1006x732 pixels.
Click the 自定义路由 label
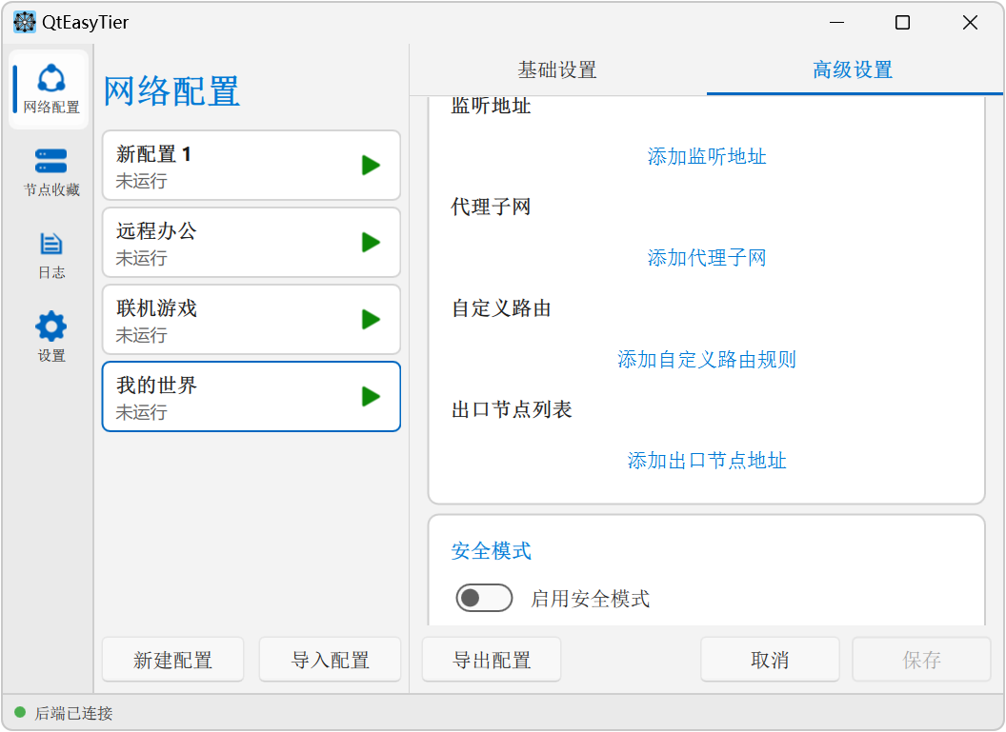click(x=501, y=308)
